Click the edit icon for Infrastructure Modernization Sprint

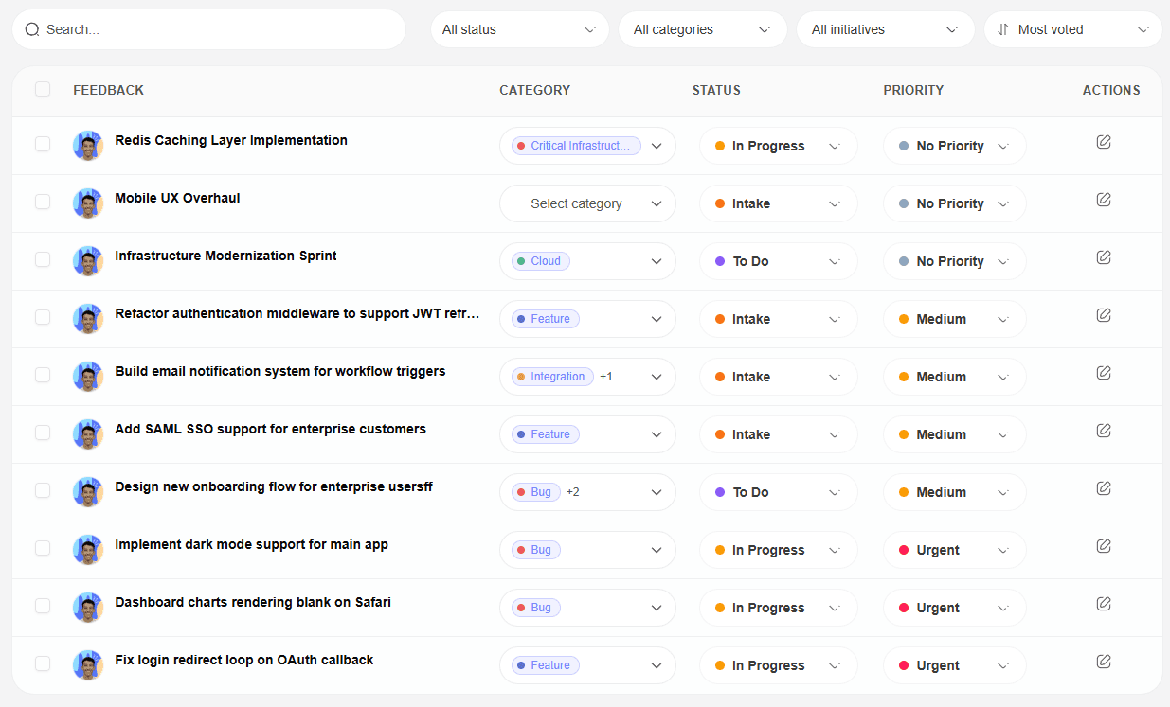[1104, 256]
